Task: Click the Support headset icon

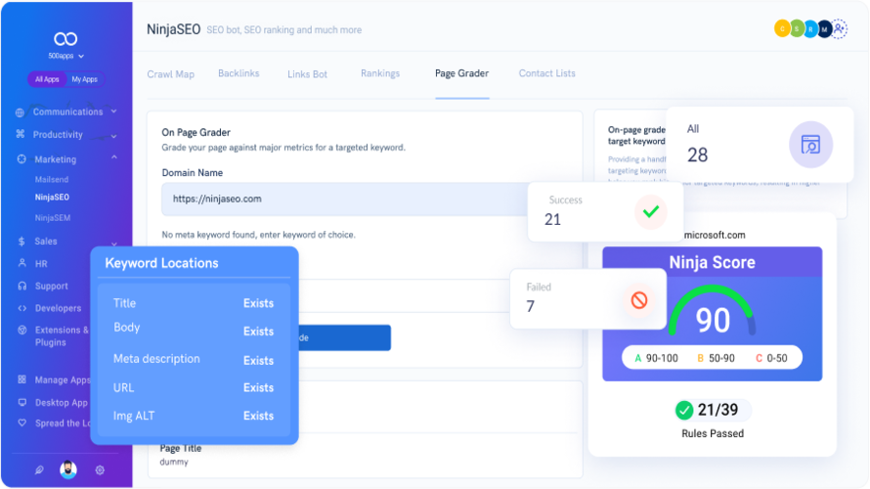Action: pyautogui.click(x=22, y=286)
